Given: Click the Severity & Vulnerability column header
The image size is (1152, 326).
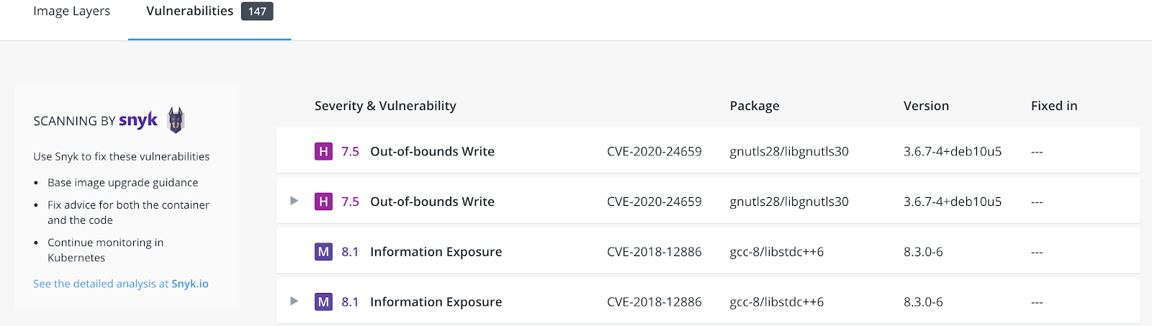Looking at the screenshot, I should coord(385,106).
